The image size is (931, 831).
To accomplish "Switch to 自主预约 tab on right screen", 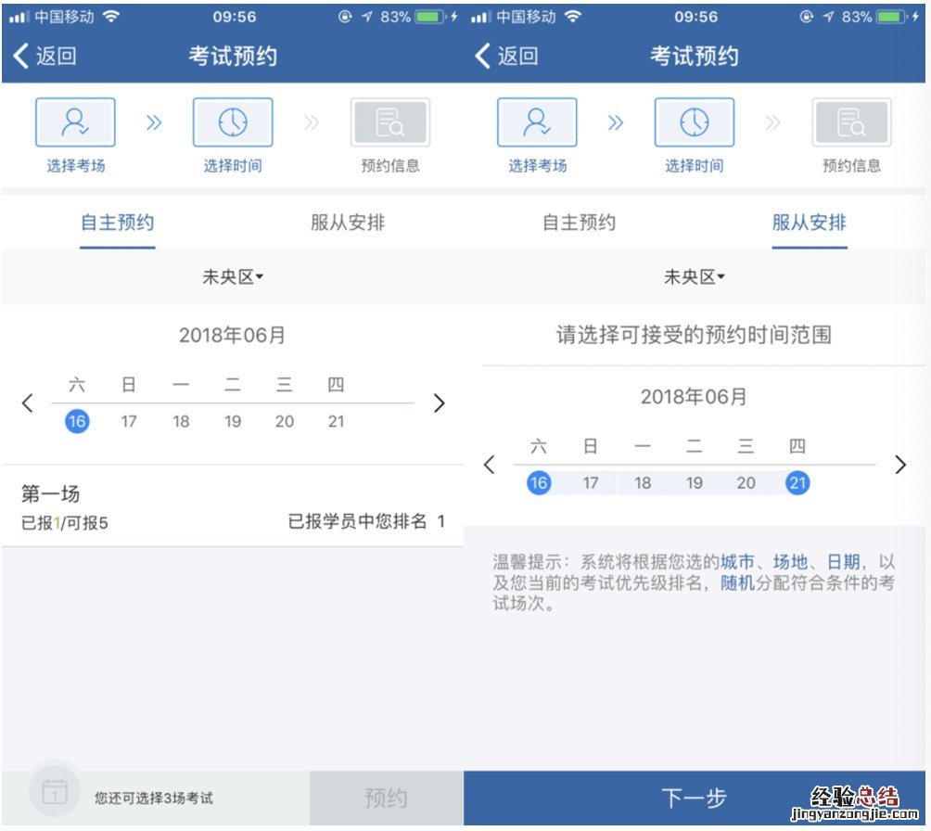I will tap(579, 223).
